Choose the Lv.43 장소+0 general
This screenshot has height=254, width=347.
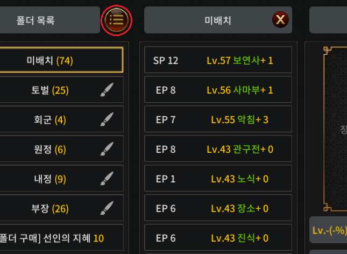coord(218,208)
